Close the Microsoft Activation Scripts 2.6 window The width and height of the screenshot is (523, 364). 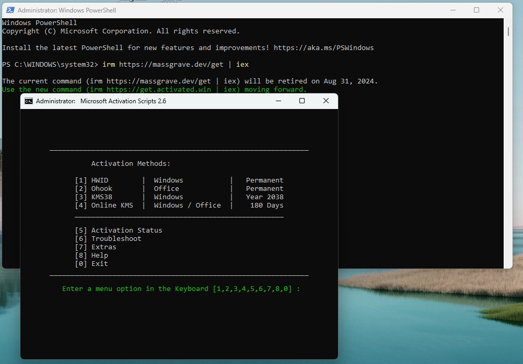(326, 101)
